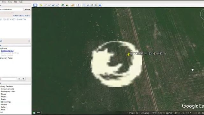The image size is (204, 115).
Task: Click the Places panel filter field
Action: click(x=9, y=79)
